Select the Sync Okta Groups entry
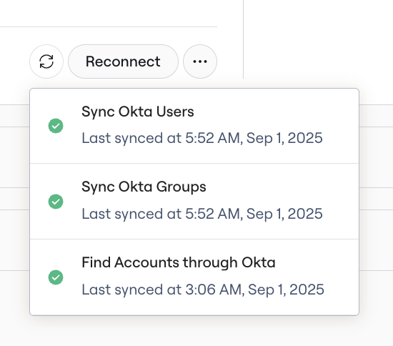The width and height of the screenshot is (393, 346). point(194,202)
